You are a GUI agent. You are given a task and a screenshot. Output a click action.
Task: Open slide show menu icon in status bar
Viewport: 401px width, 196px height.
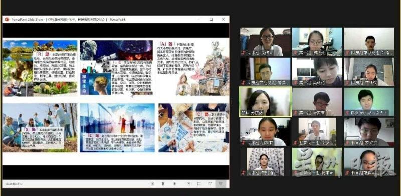coord(163,184)
